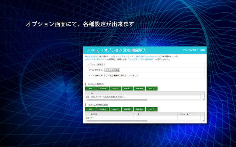Click right scroll arrow of the custom form table scrollbar
Viewport: 236px width, 147px height.
203,121
